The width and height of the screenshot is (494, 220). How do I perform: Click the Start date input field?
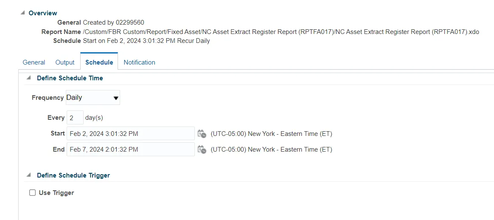click(x=131, y=134)
